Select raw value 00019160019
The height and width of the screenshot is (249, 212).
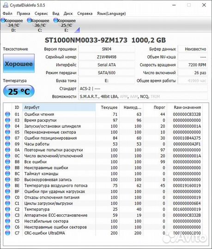click(187, 186)
